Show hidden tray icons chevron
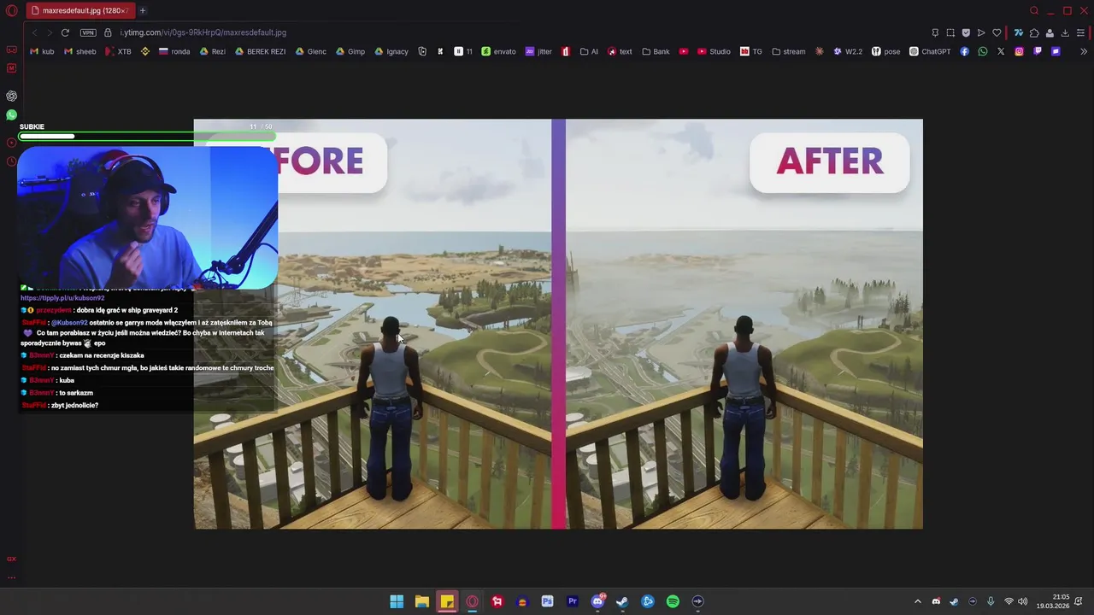 click(918, 601)
